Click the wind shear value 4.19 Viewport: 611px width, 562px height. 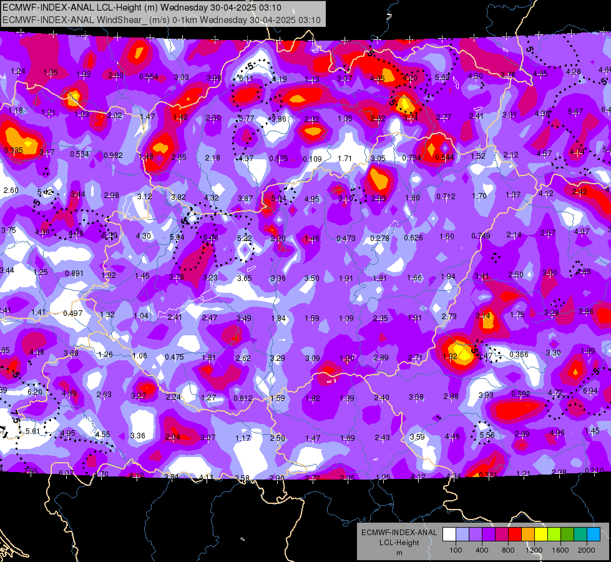pyautogui.click(x=280, y=79)
